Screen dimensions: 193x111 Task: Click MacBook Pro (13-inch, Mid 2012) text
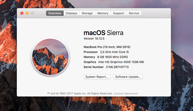(107, 47)
